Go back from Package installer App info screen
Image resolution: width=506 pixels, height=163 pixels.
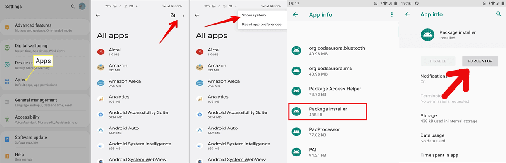pos(408,14)
